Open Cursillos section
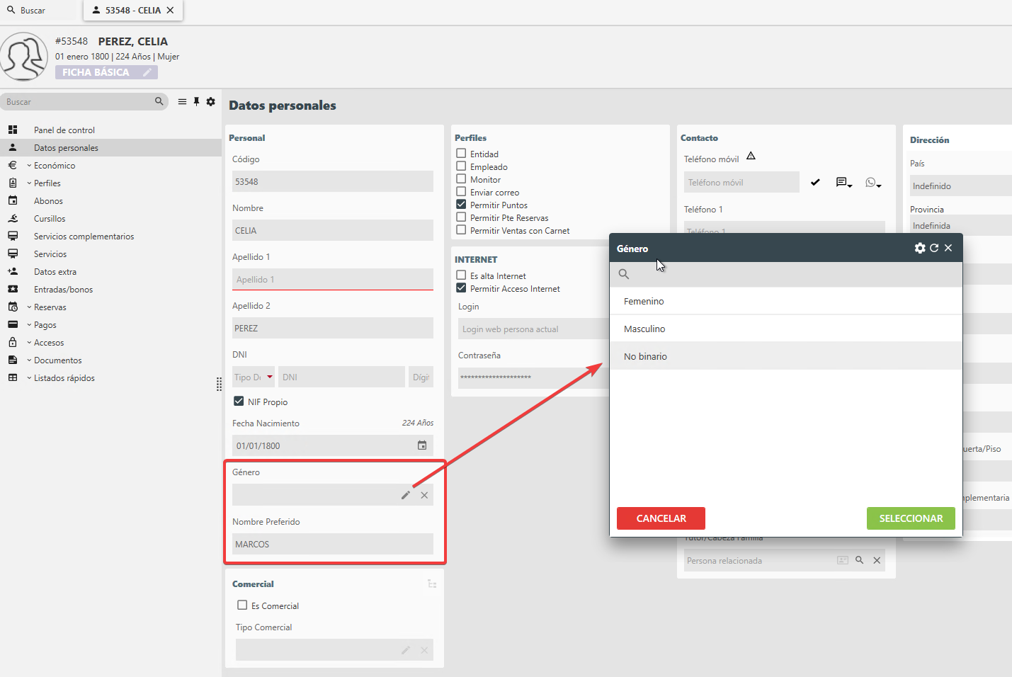1012x677 pixels. click(50, 219)
